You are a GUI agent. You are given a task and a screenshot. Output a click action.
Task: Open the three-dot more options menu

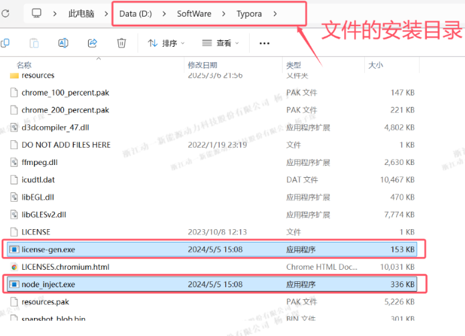[264, 43]
